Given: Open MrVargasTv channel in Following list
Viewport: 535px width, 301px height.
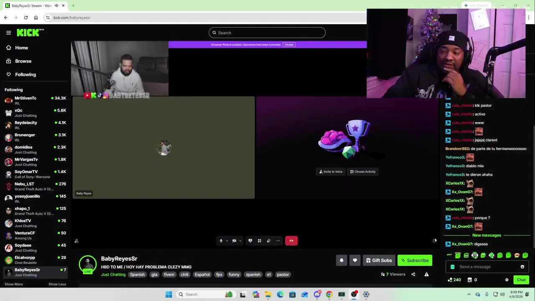Looking at the screenshot, I should click(x=35, y=162).
